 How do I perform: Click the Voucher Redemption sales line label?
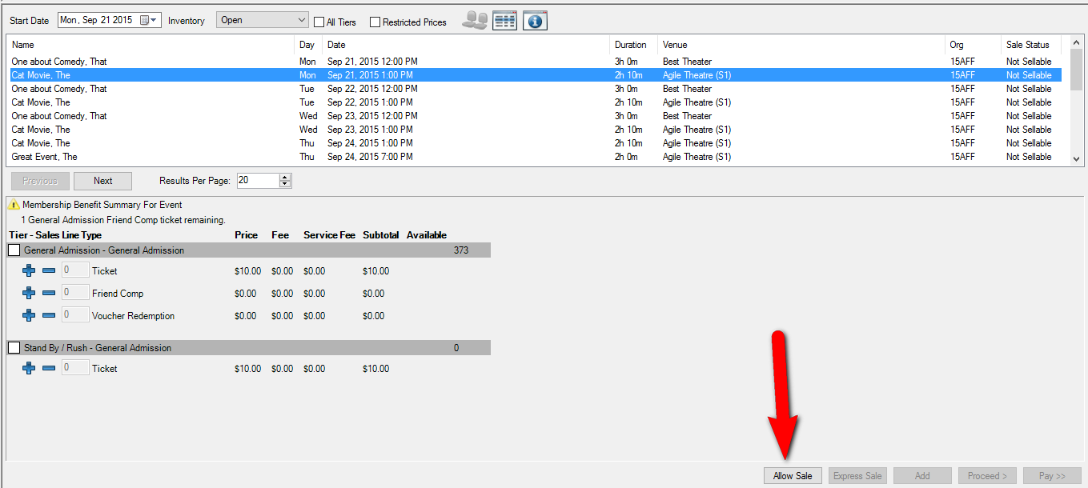tap(133, 316)
